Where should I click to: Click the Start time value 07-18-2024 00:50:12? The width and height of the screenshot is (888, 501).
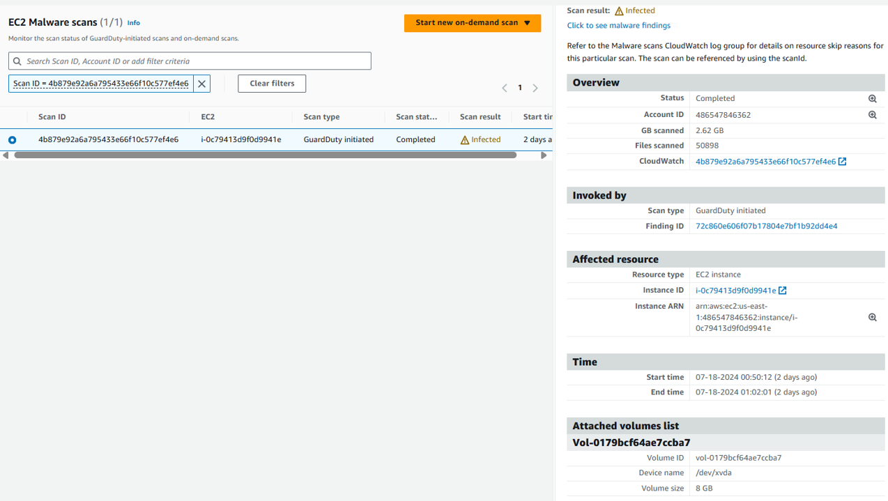pos(756,377)
